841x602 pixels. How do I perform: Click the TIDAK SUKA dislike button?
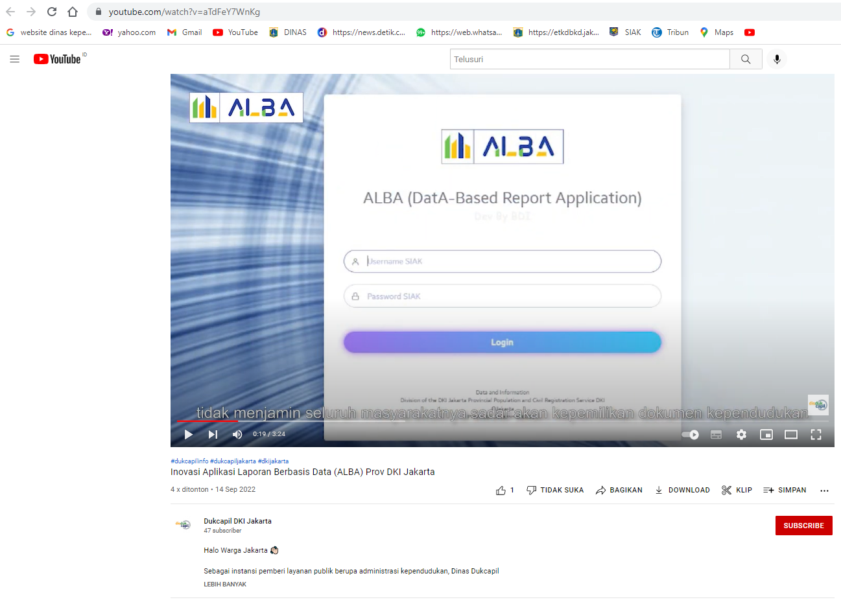(555, 490)
